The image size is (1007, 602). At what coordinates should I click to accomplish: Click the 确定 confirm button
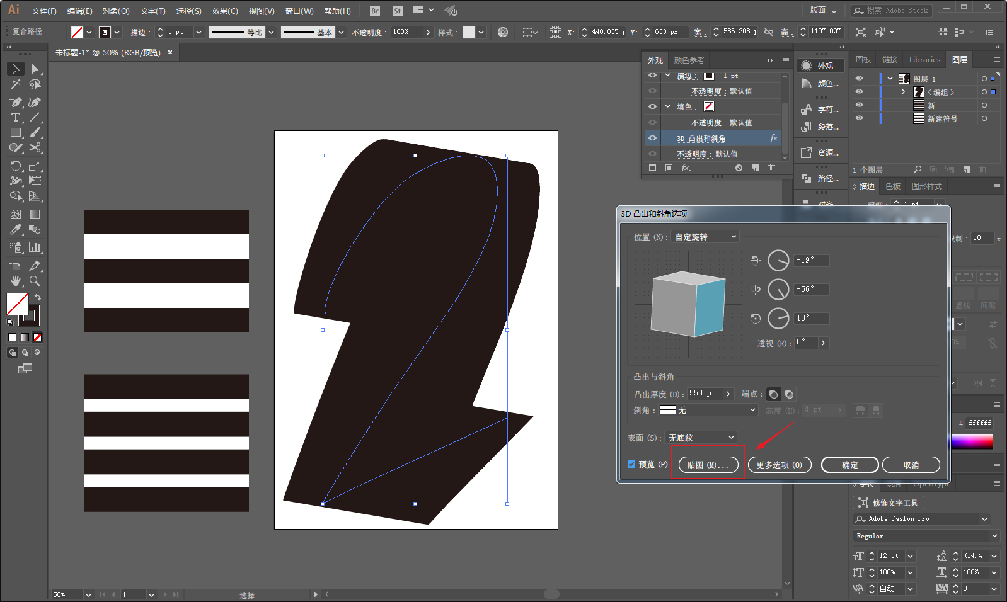click(849, 465)
